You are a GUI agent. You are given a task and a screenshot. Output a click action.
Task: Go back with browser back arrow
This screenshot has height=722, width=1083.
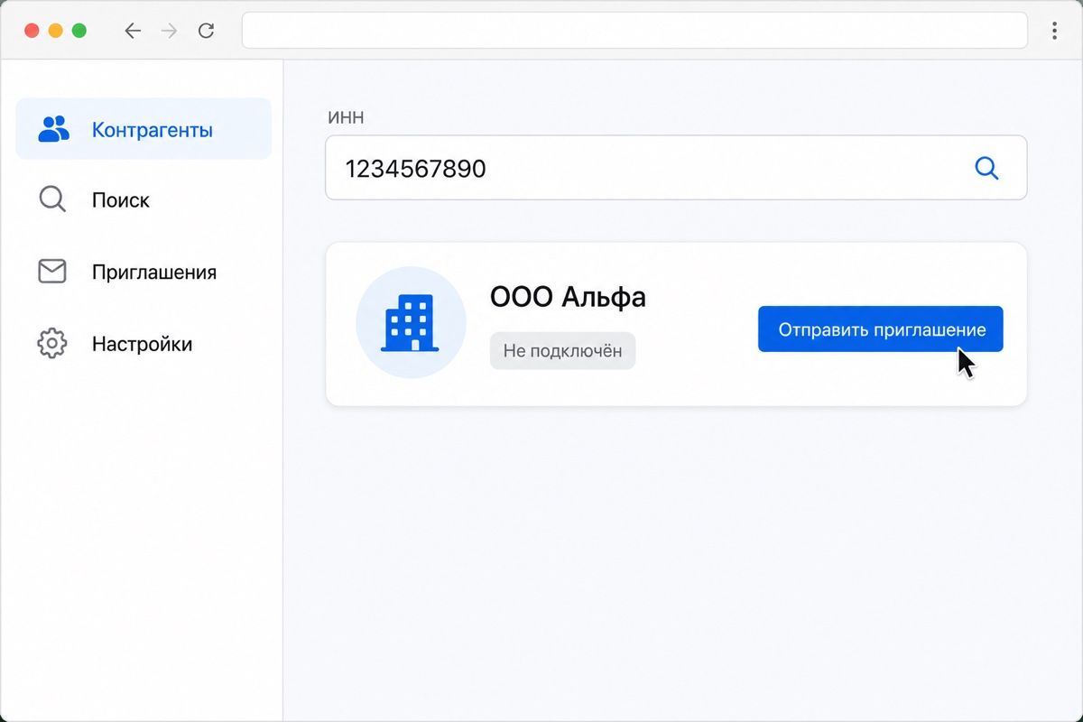pyautogui.click(x=133, y=31)
